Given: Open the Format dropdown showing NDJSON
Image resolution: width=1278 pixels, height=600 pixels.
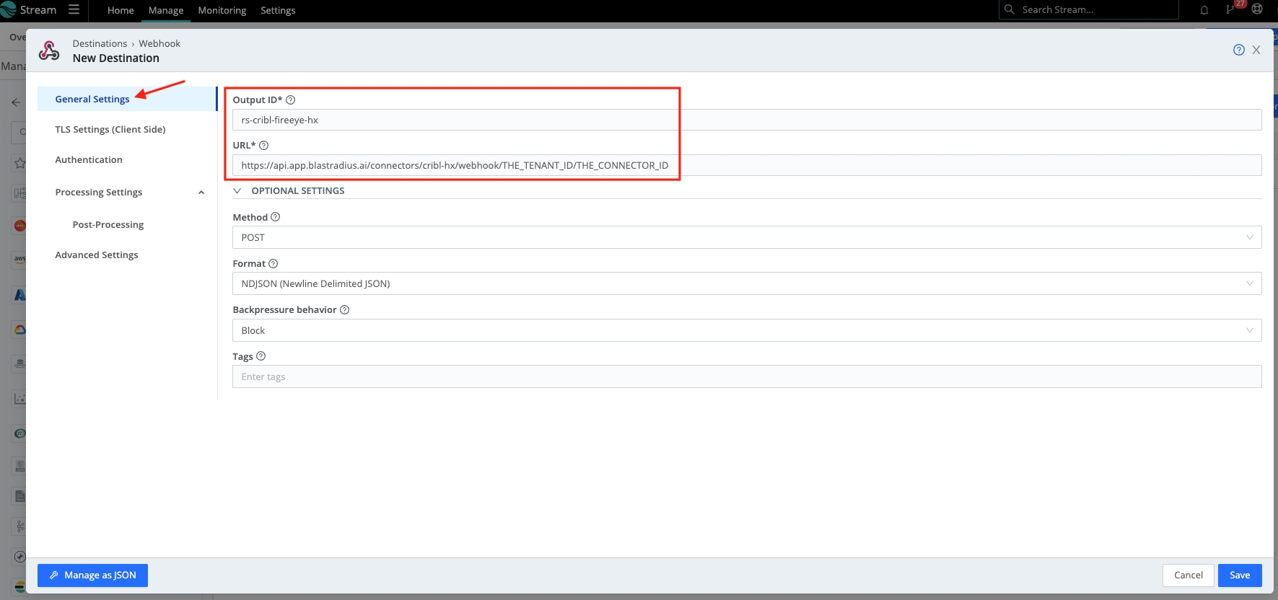Looking at the screenshot, I should coord(746,283).
